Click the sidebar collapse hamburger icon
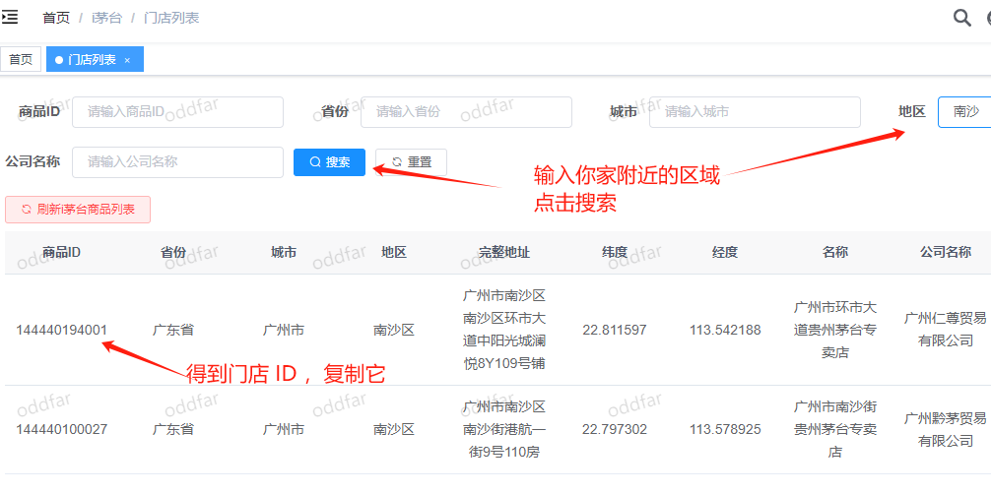This screenshot has height=494, width=991. pyautogui.click(x=10, y=18)
